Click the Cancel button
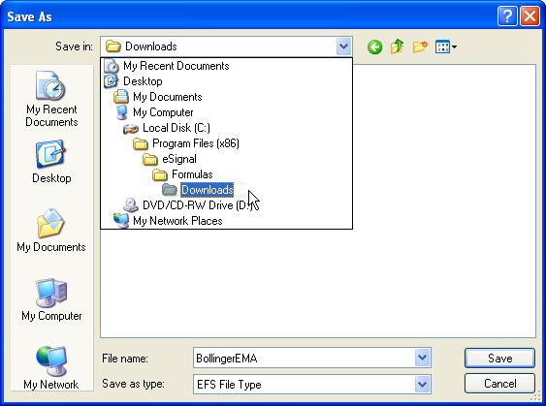Image resolution: width=546 pixels, height=406 pixels. [x=499, y=384]
